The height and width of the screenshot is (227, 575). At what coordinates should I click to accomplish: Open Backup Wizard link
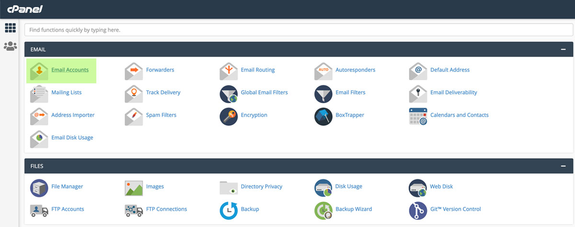[x=354, y=209]
